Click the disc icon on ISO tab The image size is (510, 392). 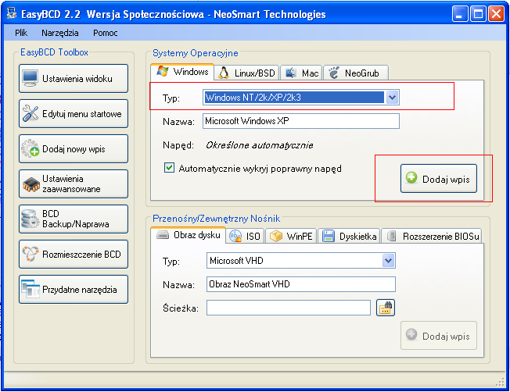click(235, 236)
